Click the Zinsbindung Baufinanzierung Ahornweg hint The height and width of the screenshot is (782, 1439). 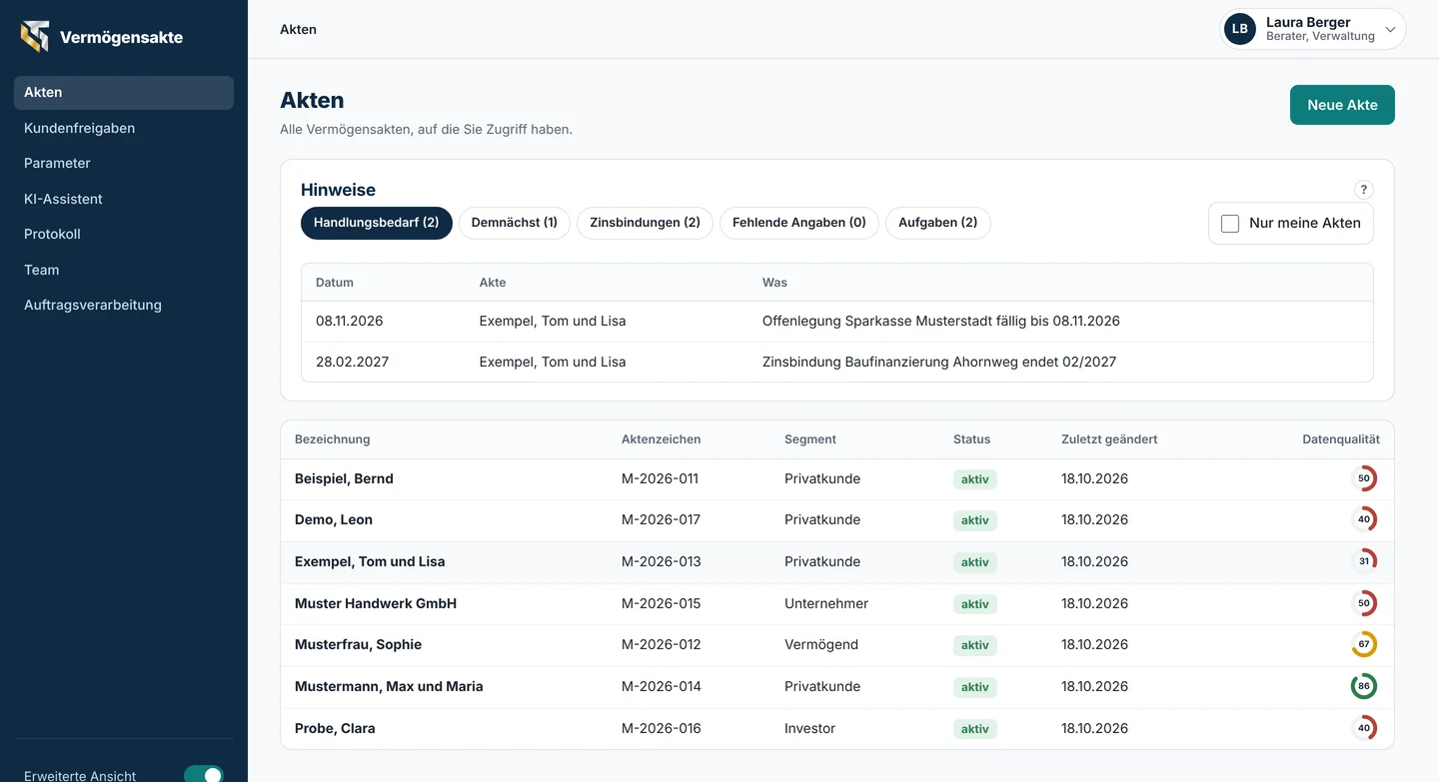coord(938,362)
